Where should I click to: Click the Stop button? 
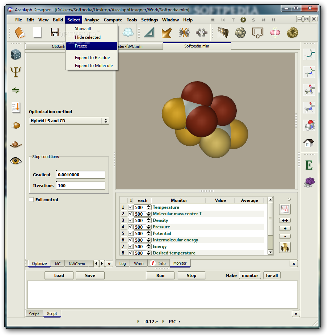pos(191,275)
